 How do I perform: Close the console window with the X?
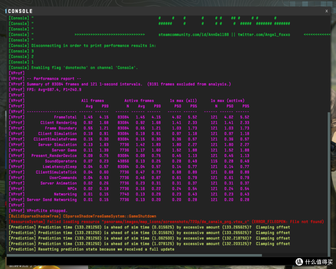pyautogui.click(x=326, y=11)
